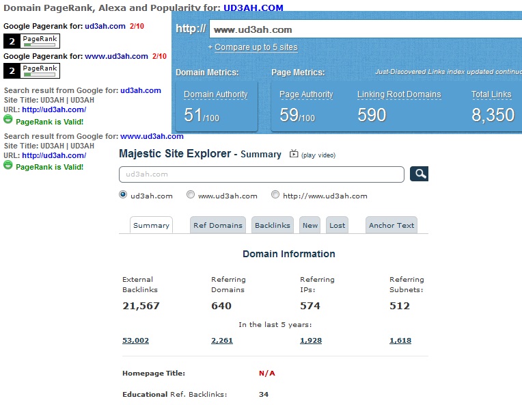Click the first PageRank is Valid! text
The image size is (522, 405).
50,122
